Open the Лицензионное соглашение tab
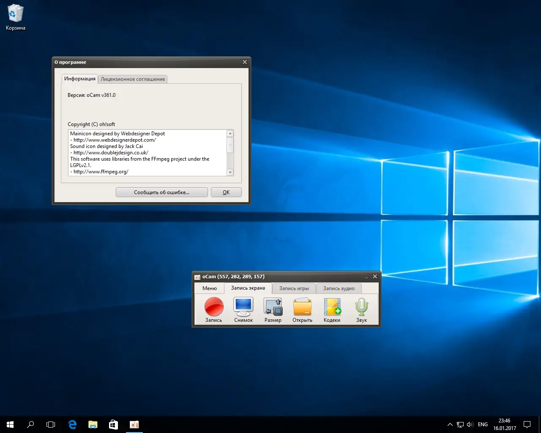Image resolution: width=541 pixels, height=433 pixels. click(133, 79)
